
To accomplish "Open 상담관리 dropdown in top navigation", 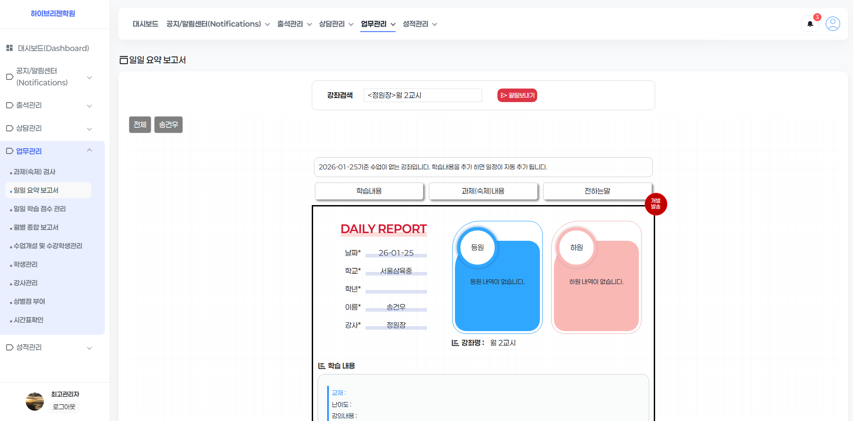I will (336, 24).
